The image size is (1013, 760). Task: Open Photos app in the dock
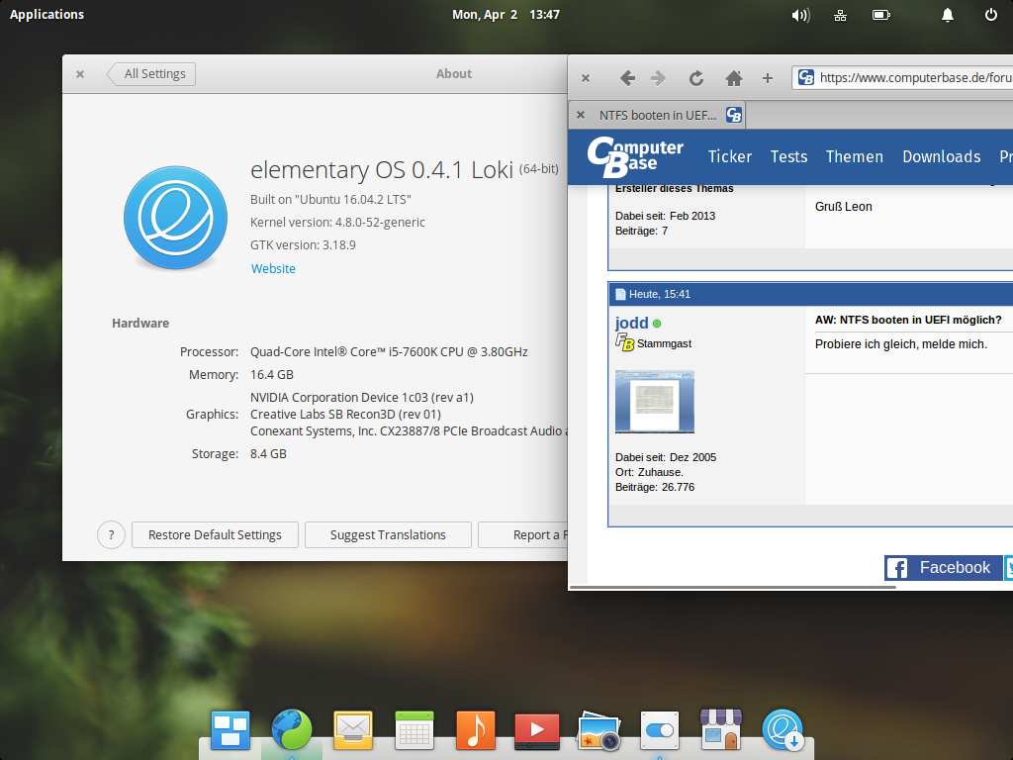click(599, 731)
